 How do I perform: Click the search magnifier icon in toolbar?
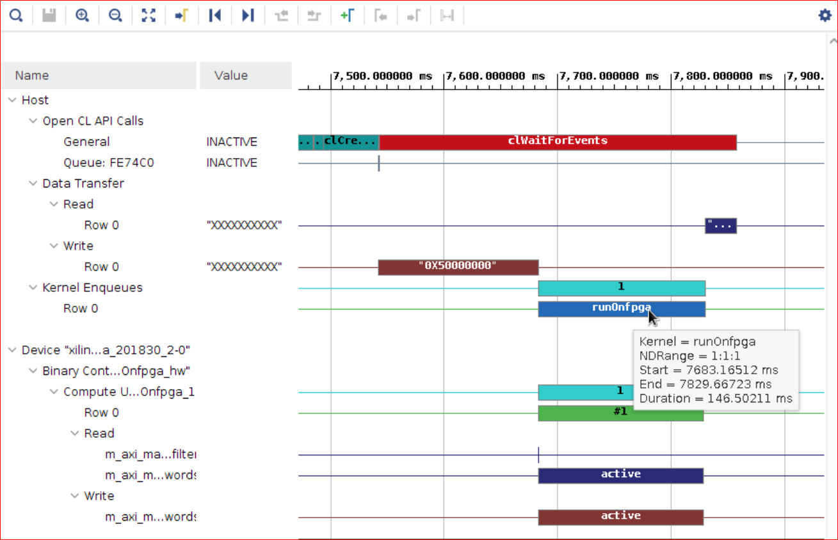[15, 15]
